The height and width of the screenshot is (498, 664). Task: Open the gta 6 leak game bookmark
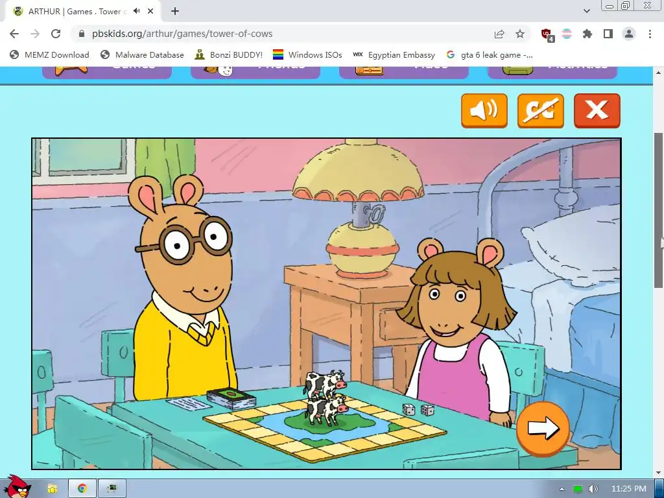[490, 54]
